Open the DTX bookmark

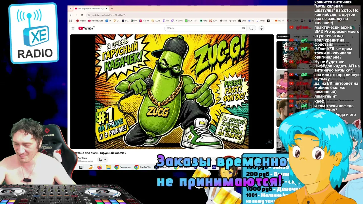pyautogui.click(x=125, y=21)
